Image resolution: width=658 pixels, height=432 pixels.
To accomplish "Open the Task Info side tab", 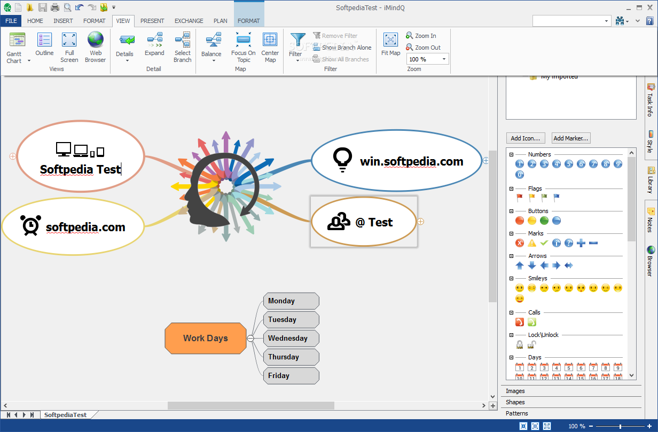I will (651, 100).
